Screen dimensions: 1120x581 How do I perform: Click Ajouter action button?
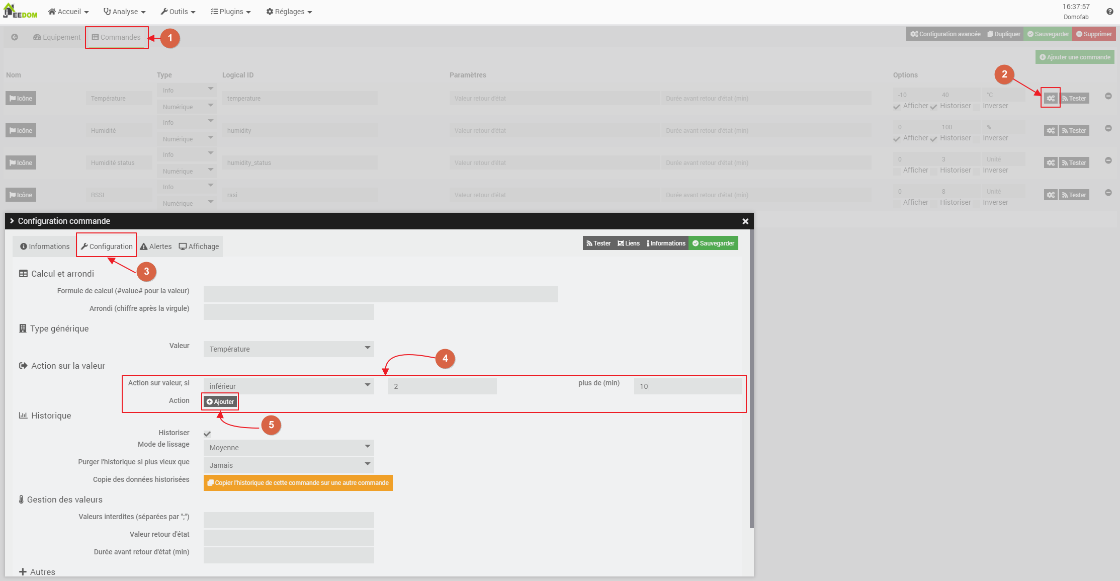point(220,401)
